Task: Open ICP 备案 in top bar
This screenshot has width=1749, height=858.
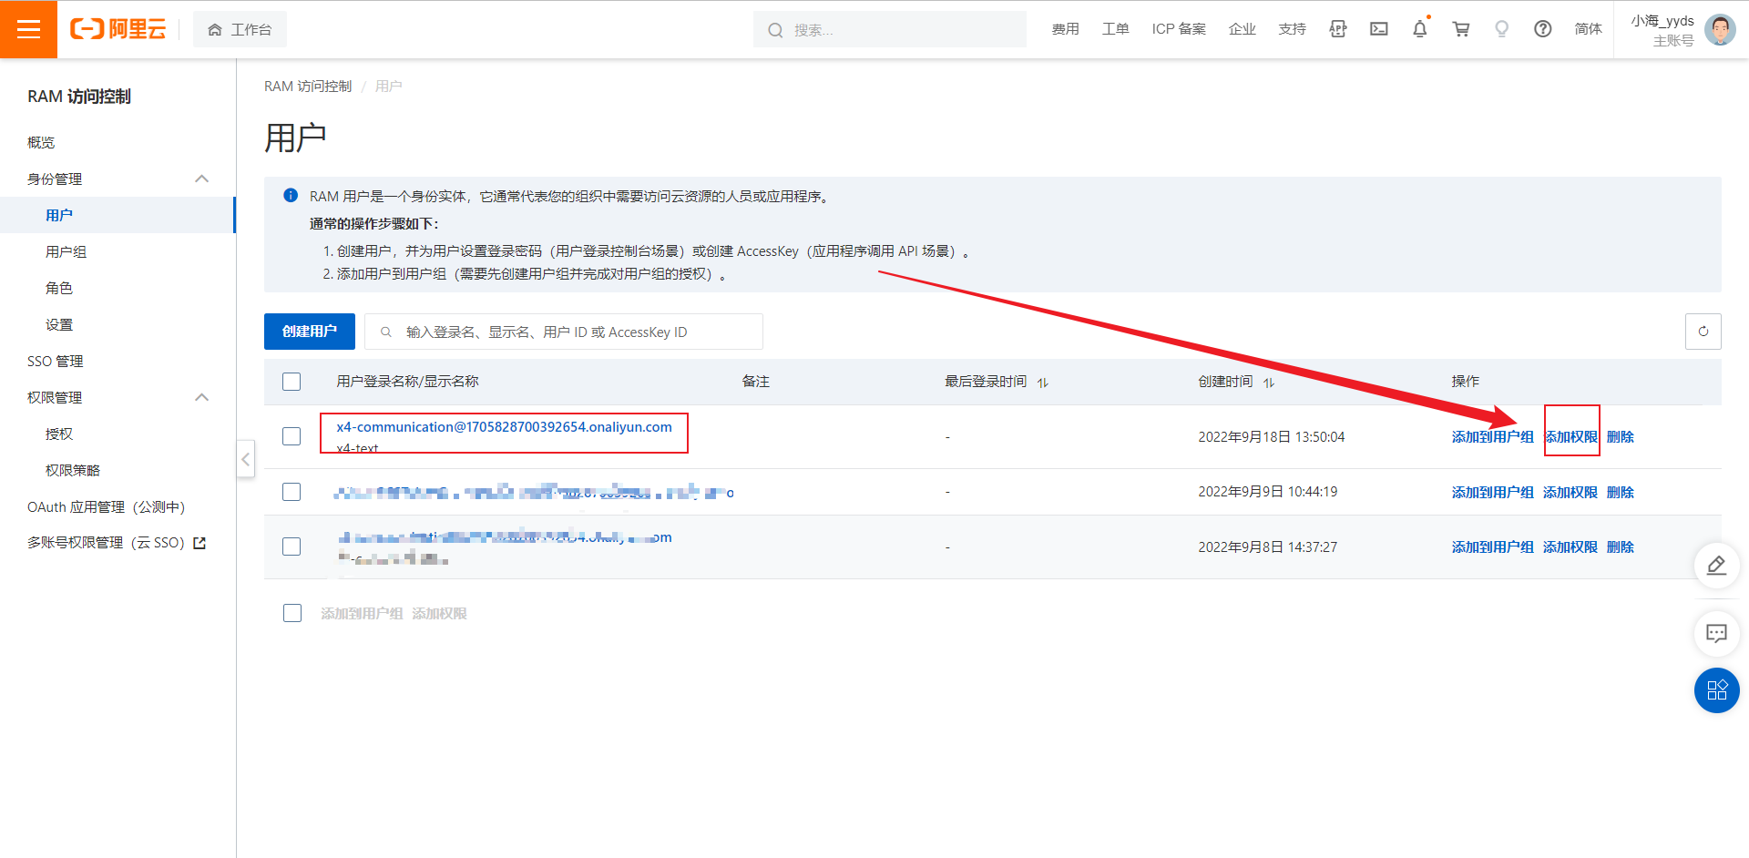Action: (1179, 29)
